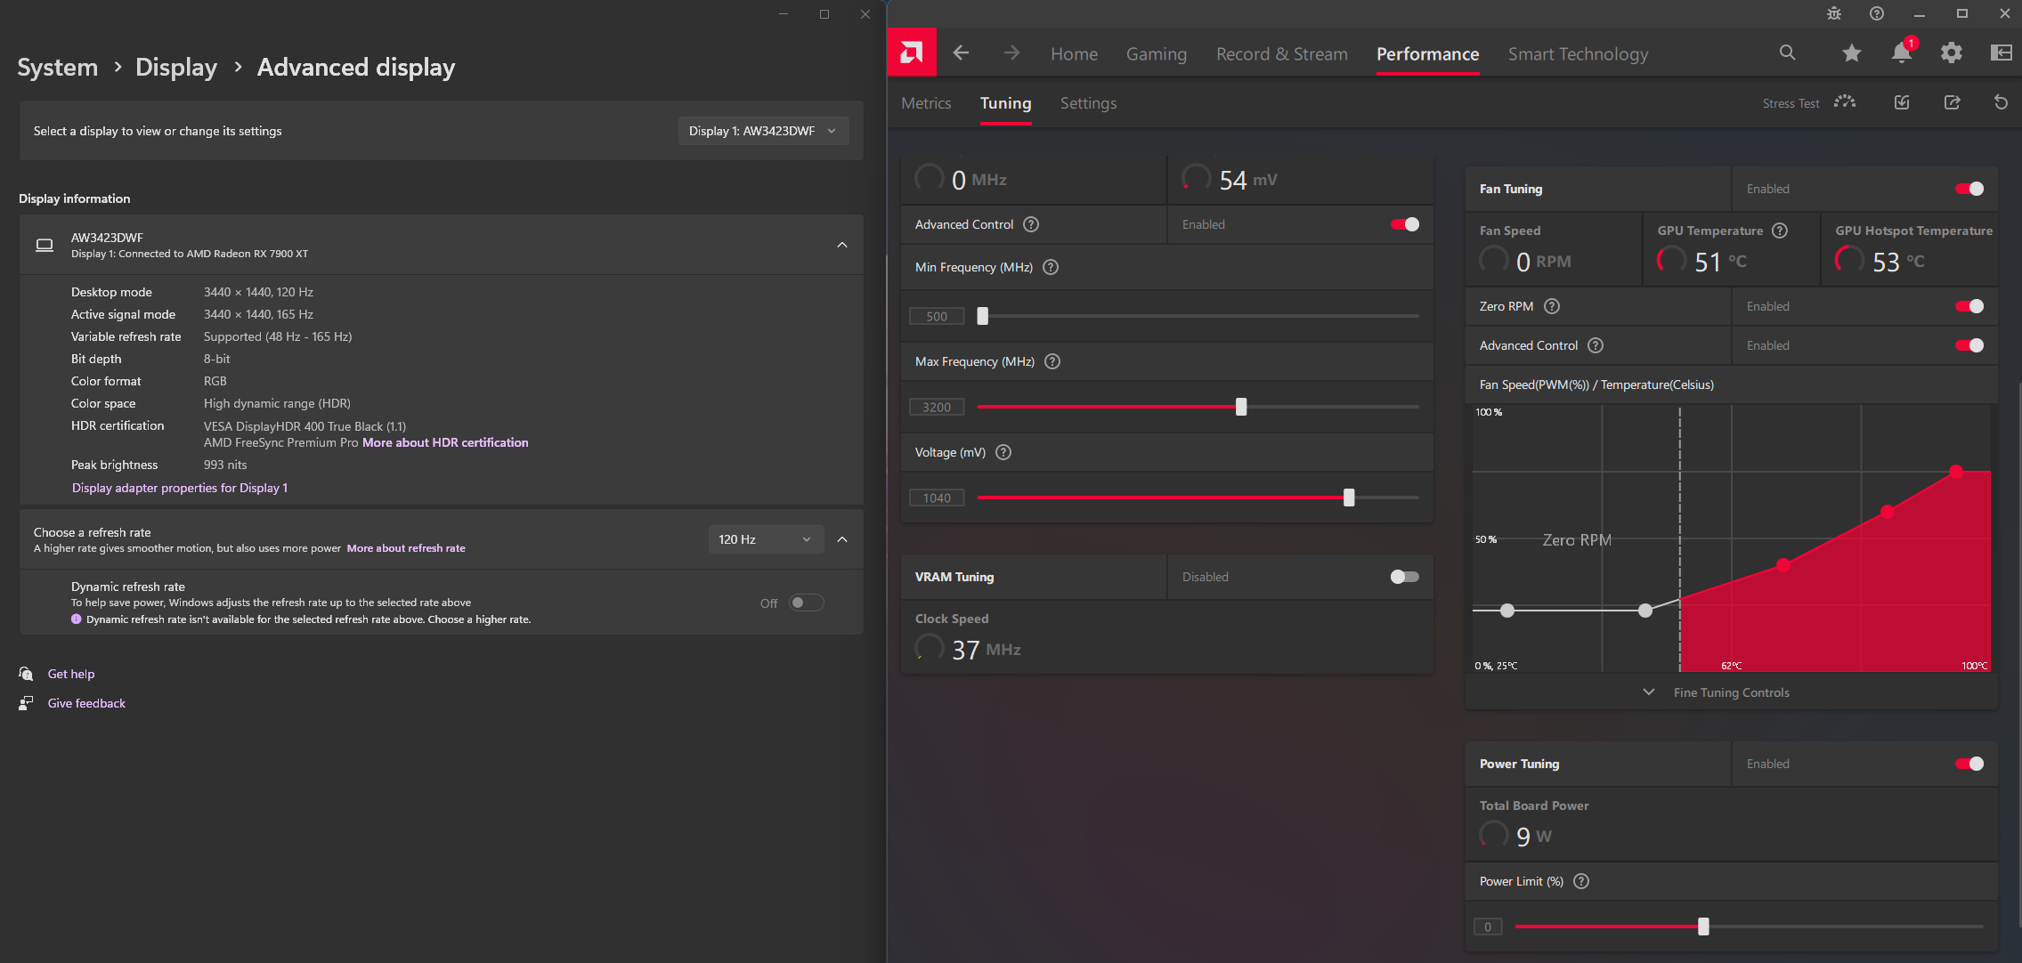Image resolution: width=2022 pixels, height=963 pixels.
Task: Switch to the Metrics tab
Action: (926, 103)
